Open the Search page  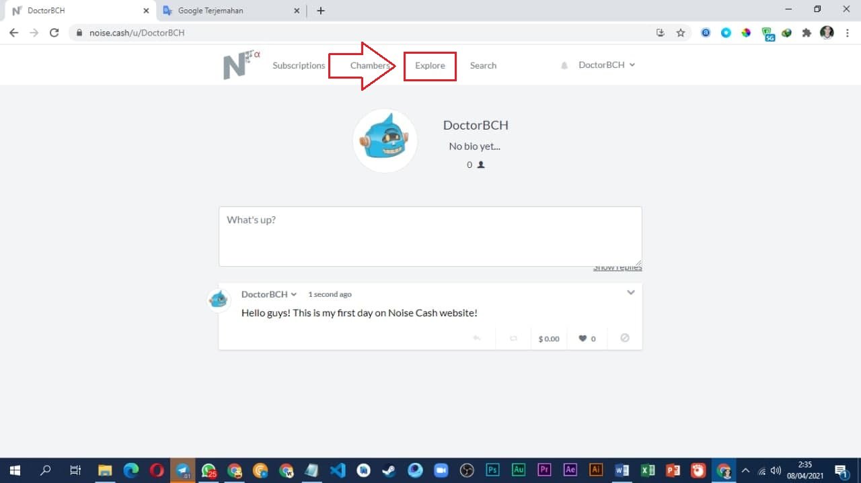click(x=483, y=65)
